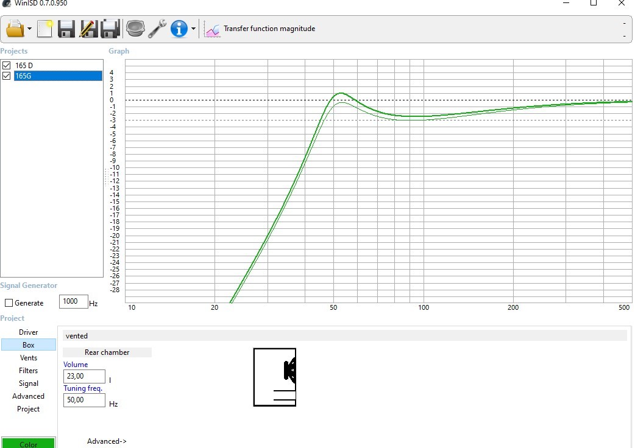
Task: Switch to the Vents tab
Action: [x=29, y=358]
